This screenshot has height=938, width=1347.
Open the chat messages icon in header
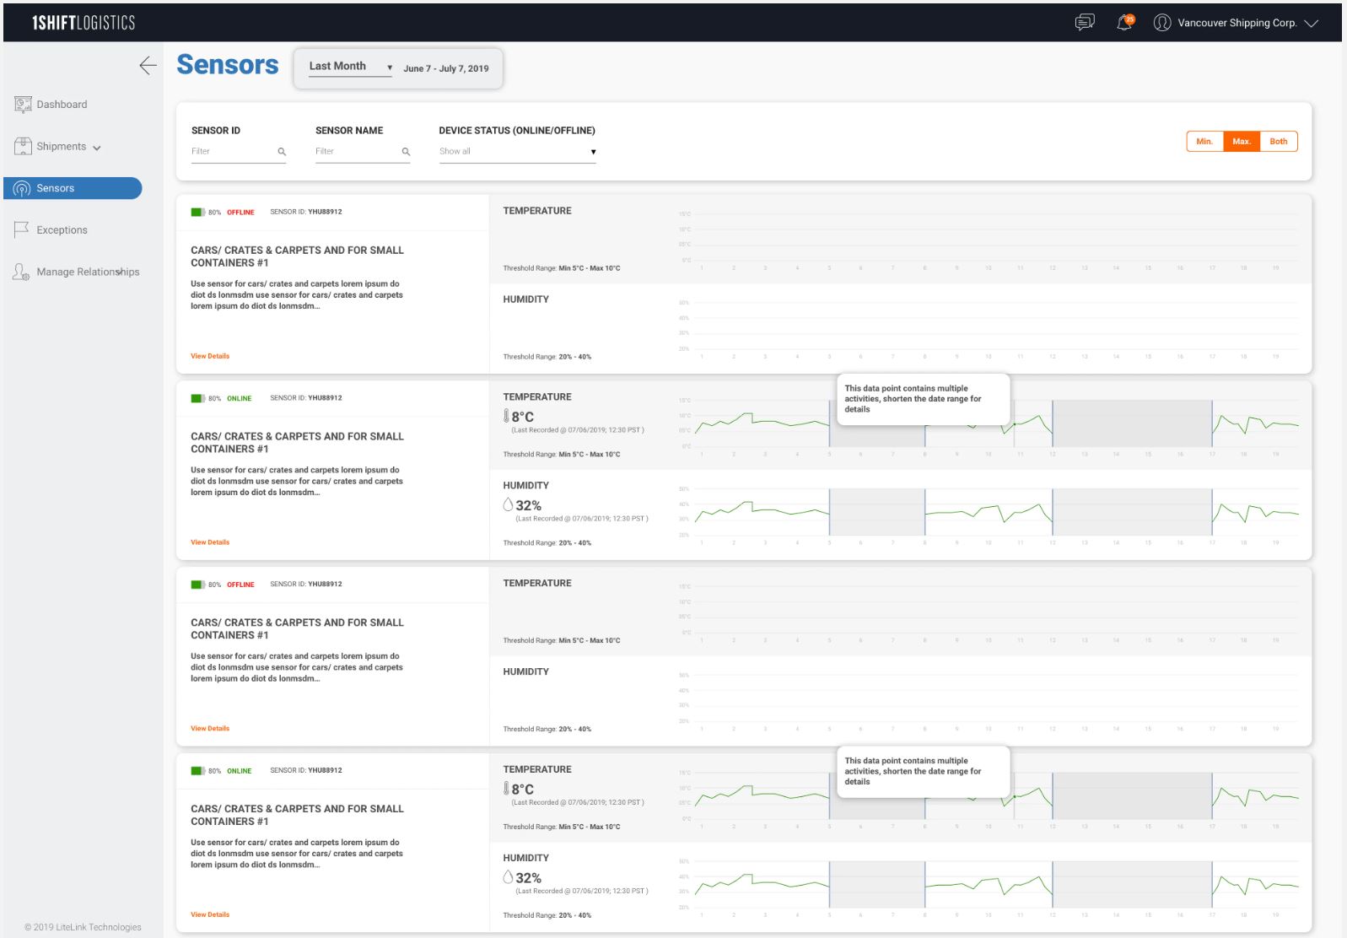[1085, 23]
